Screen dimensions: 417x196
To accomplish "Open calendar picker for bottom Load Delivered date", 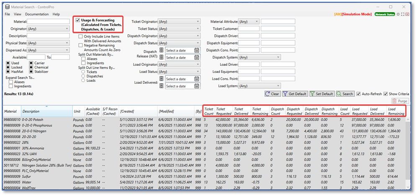I will [197, 86].
